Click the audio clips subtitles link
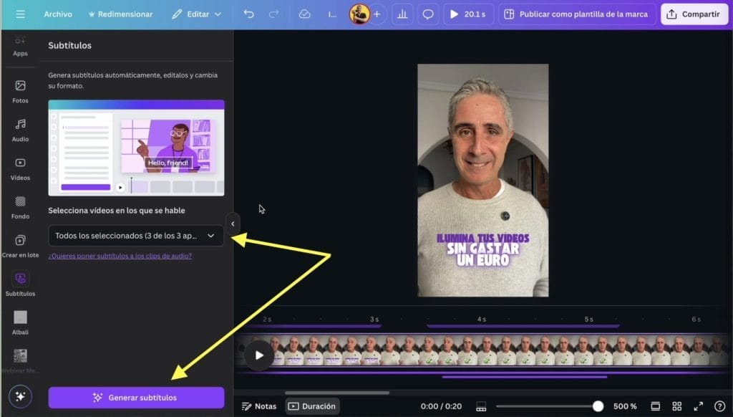 coord(120,256)
